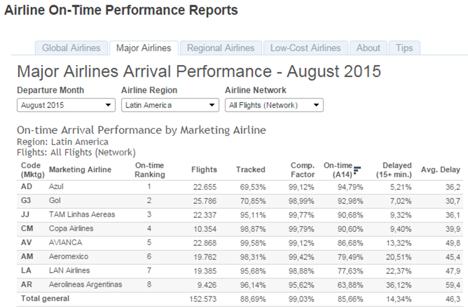Image resolution: width=468 pixels, height=308 pixels.
Task: Click the Code (Mktg) column header
Action: (33, 170)
